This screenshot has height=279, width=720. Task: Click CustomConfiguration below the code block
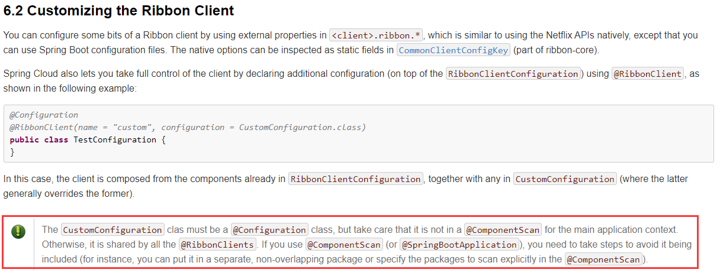[565, 179]
